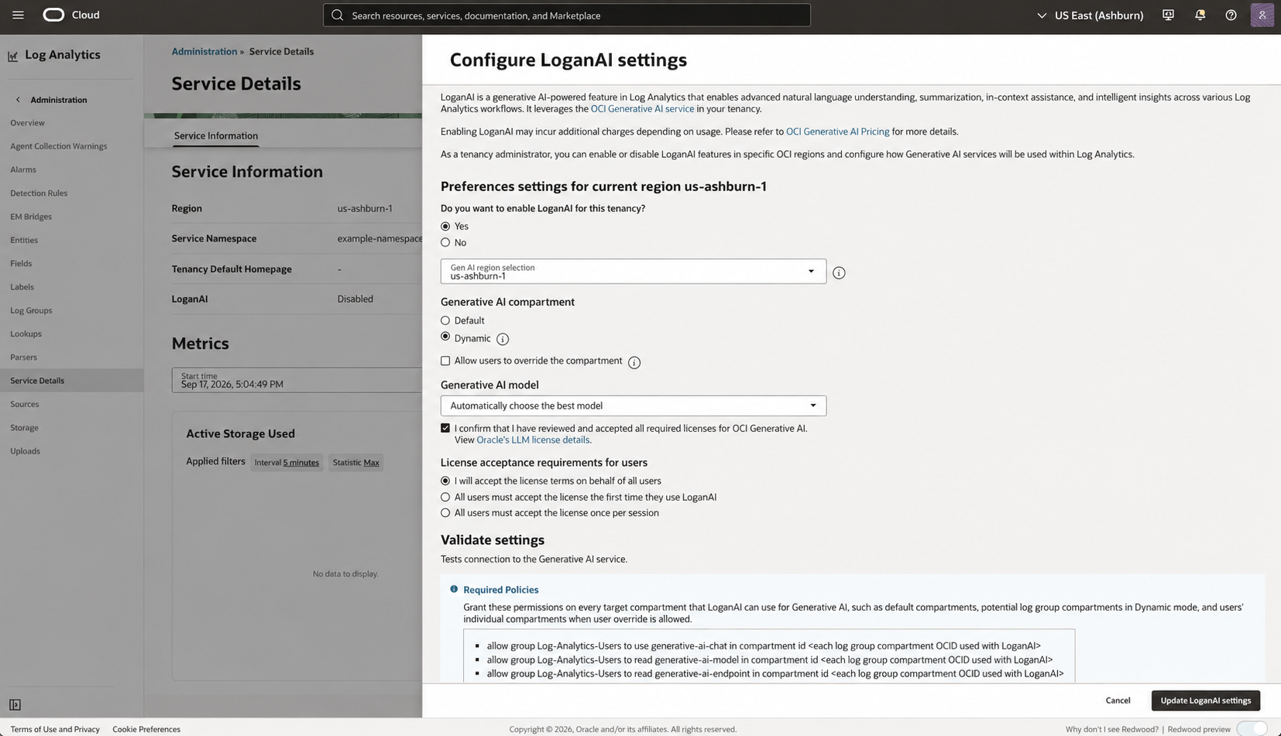Open the Start time date picker
The image size is (1281, 736).
[297, 380]
